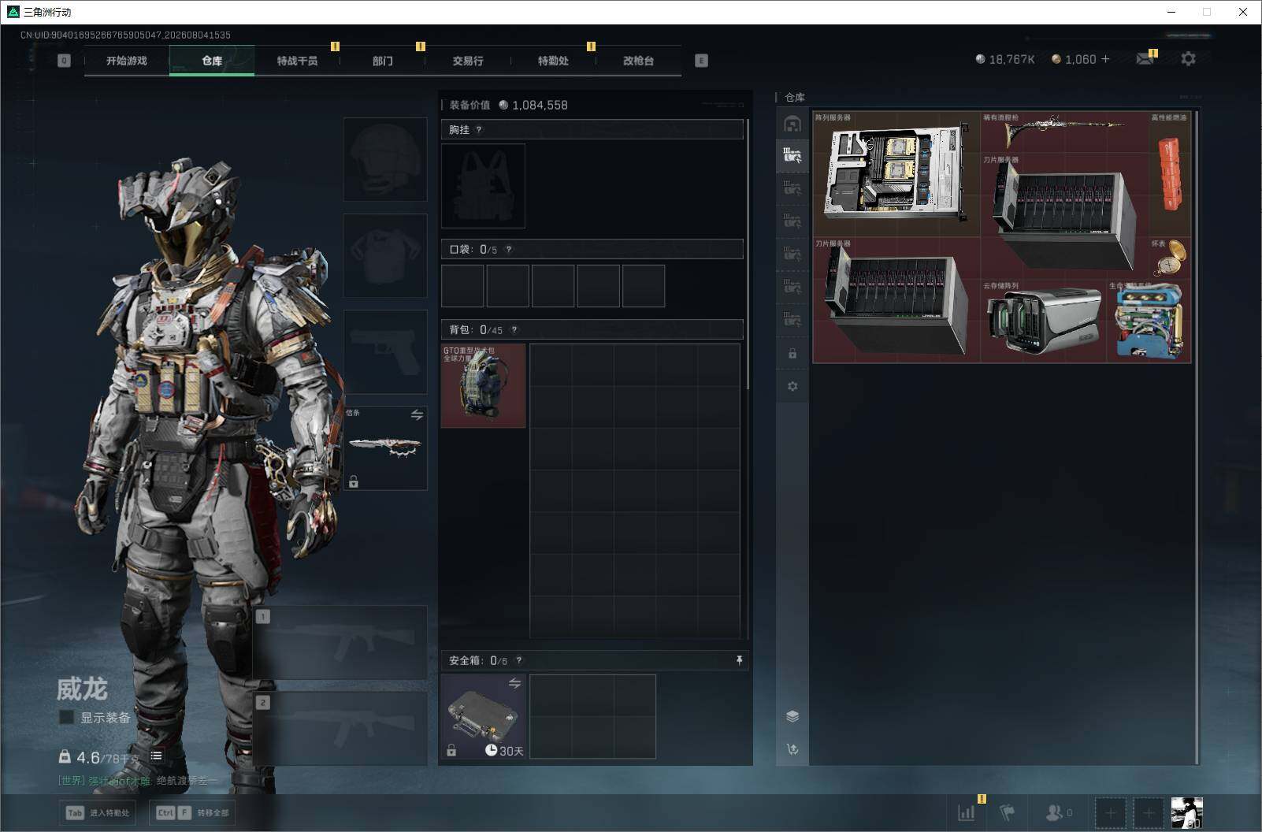Click the locked storage slot icon

(792, 354)
